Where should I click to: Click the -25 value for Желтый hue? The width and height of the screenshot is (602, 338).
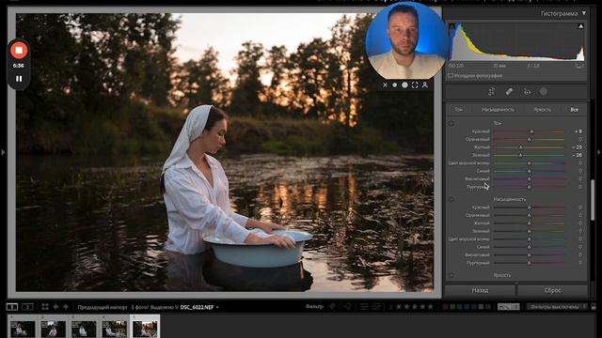[x=577, y=147]
